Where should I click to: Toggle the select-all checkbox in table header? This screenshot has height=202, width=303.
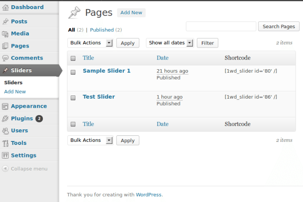tap(73, 58)
